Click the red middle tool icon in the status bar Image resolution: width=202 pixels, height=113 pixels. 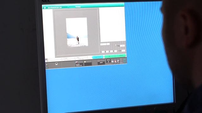coord(115,62)
